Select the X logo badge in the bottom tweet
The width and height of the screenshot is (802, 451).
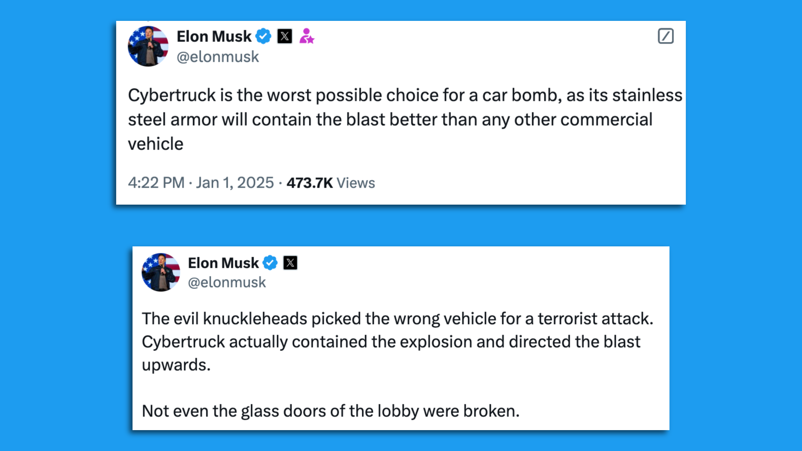coord(291,263)
